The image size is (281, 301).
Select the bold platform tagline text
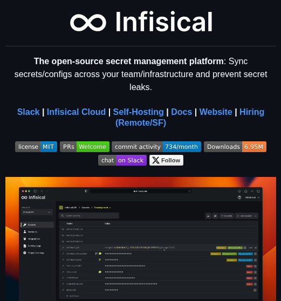(x=129, y=61)
